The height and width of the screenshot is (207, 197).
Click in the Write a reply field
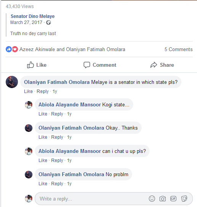coord(92,199)
